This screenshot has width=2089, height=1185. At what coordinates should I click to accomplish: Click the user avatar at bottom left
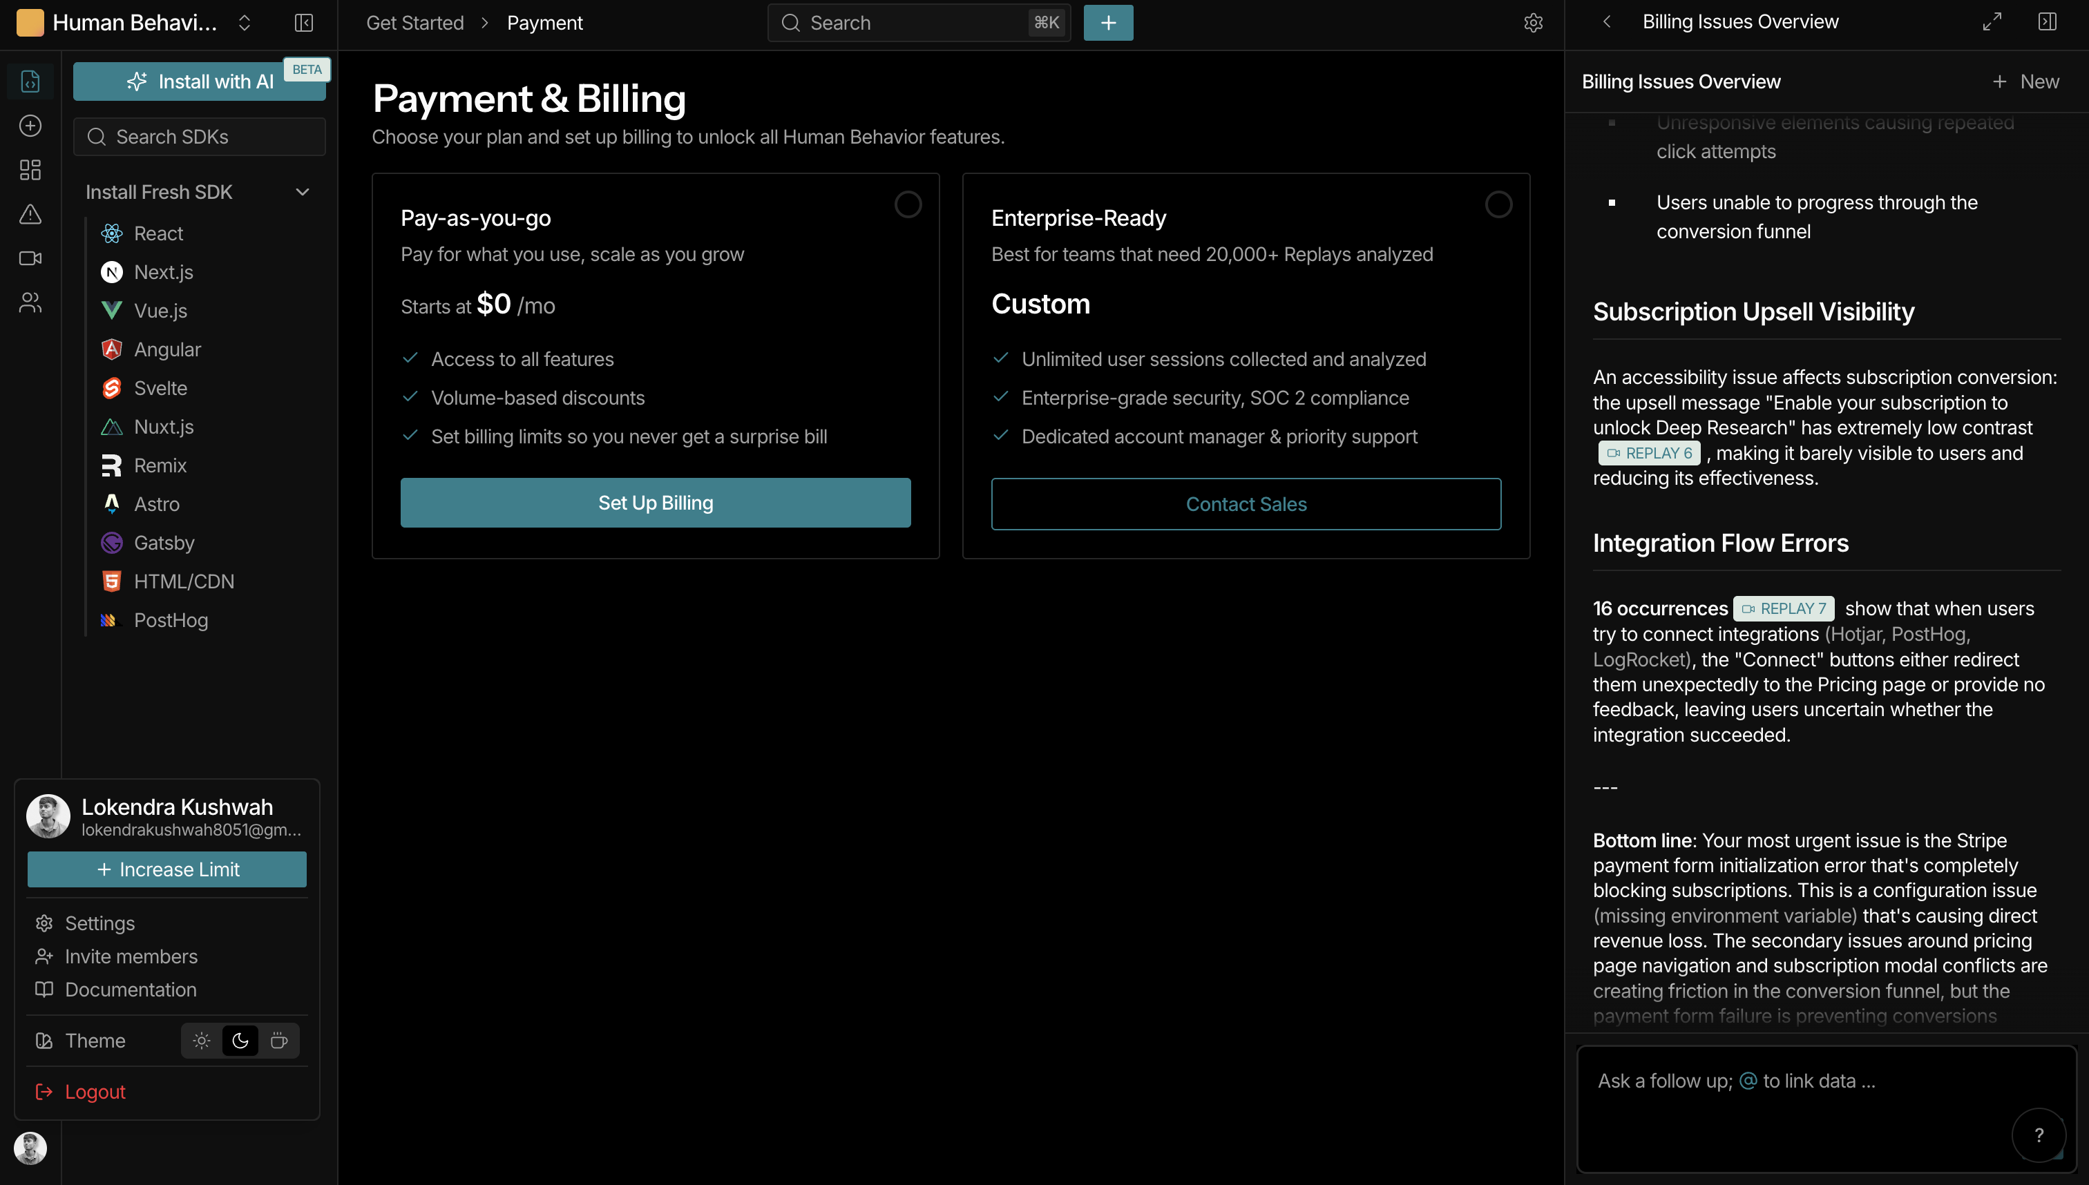pyautogui.click(x=30, y=1148)
